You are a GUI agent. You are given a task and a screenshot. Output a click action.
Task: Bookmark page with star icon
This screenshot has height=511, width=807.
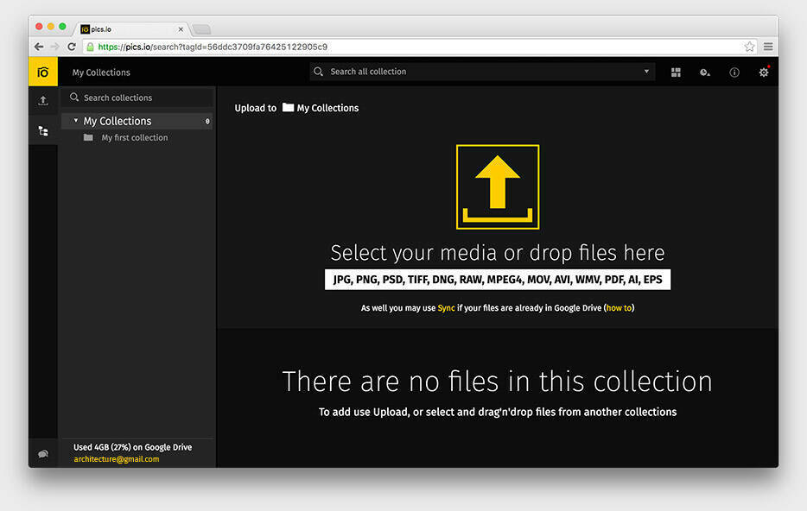click(749, 47)
